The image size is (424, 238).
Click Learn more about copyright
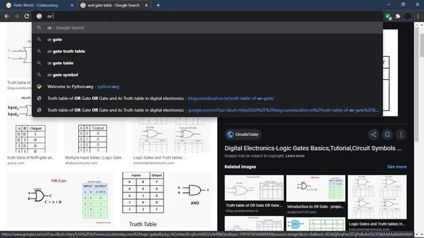pyautogui.click(x=295, y=156)
